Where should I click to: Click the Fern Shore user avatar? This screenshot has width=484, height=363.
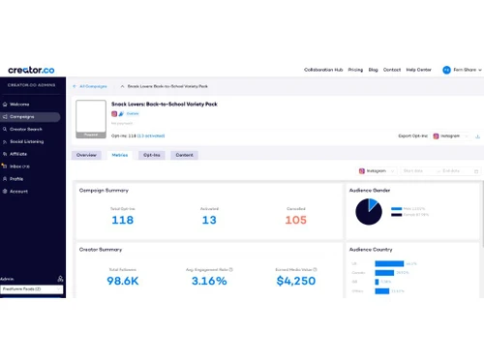446,70
